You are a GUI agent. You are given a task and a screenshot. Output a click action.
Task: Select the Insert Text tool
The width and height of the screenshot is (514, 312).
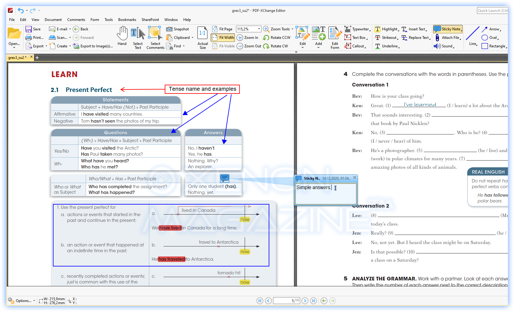coord(414,29)
